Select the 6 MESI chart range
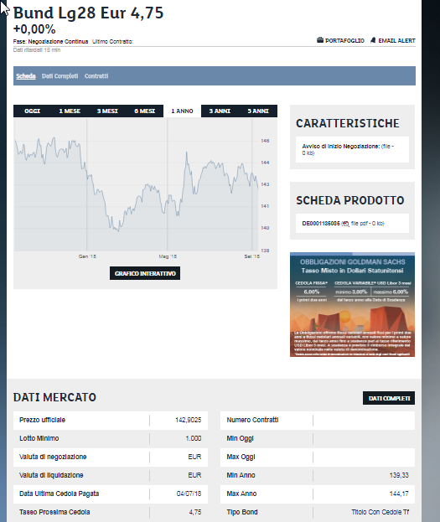The image size is (440, 522). click(144, 111)
